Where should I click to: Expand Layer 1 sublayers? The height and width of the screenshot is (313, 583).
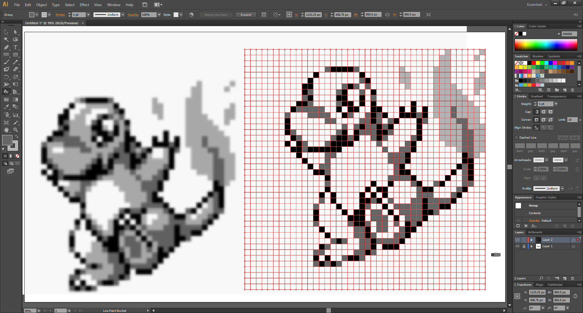pyautogui.click(x=531, y=246)
